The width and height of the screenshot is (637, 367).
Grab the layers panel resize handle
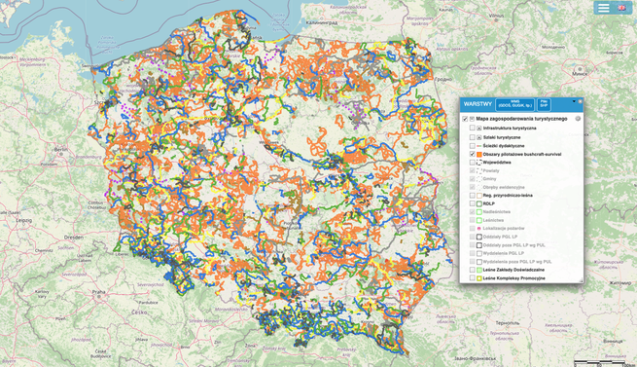pos(581,280)
